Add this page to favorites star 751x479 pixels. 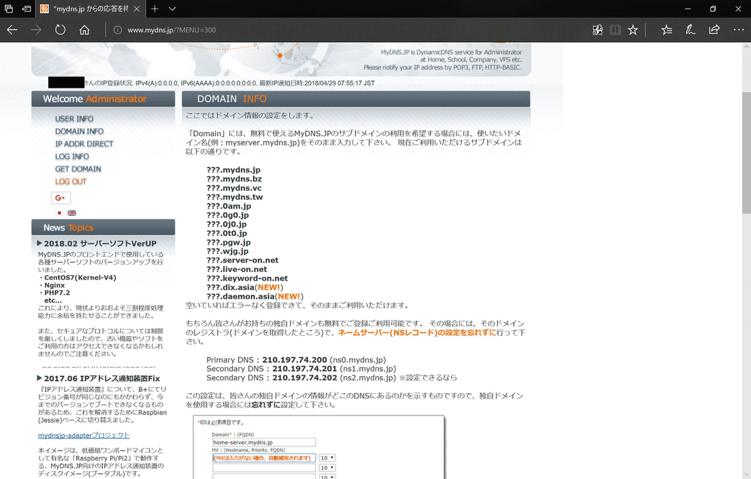pos(633,30)
